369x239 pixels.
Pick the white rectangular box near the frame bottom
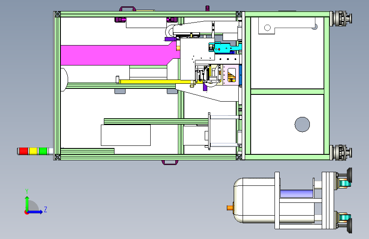click(126, 135)
